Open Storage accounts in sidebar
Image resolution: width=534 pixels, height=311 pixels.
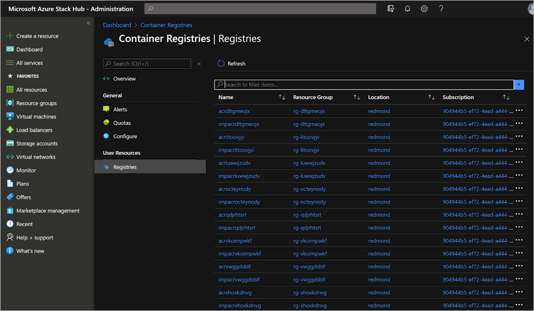(x=37, y=143)
